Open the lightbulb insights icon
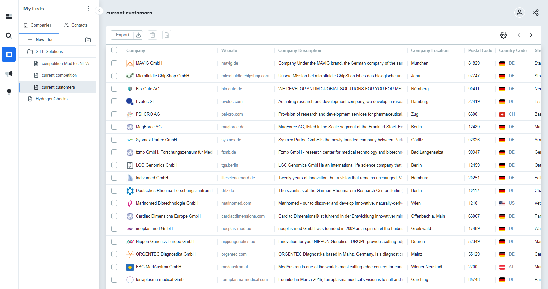Image resolution: width=548 pixels, height=289 pixels. (x=9, y=92)
